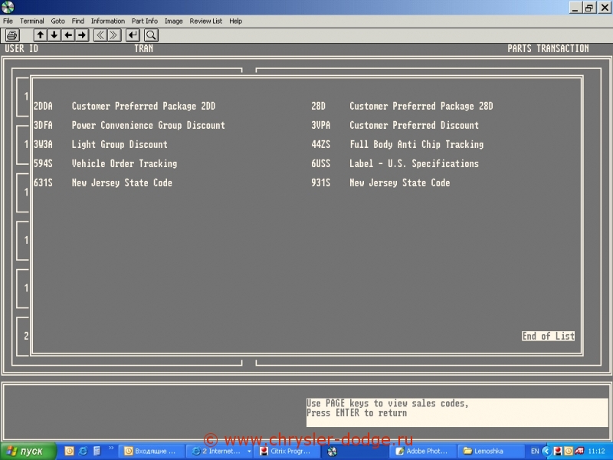Click the right arrow toolbar button
Image resolution: width=613 pixels, height=460 pixels.
pos(82,35)
